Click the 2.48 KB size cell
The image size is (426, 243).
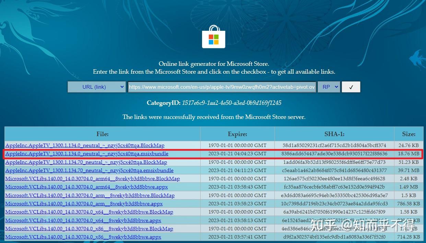[409, 179]
